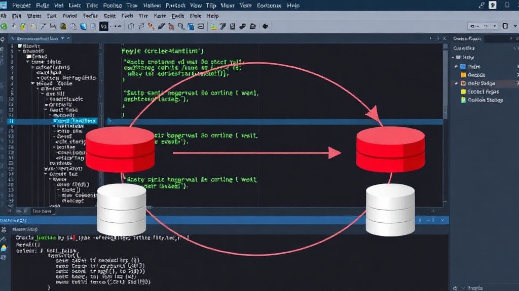The image size is (519, 291).
Task: Click the yellow bell icon beside the console
Action: coord(4,248)
